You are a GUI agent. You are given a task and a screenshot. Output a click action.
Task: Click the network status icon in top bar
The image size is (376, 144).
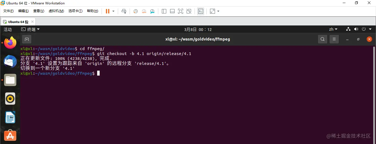pos(348,29)
